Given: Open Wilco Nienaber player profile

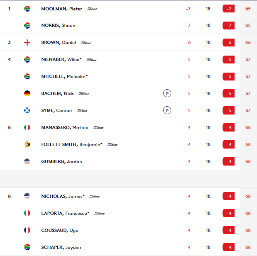Looking at the screenshot, I should pos(61,59).
